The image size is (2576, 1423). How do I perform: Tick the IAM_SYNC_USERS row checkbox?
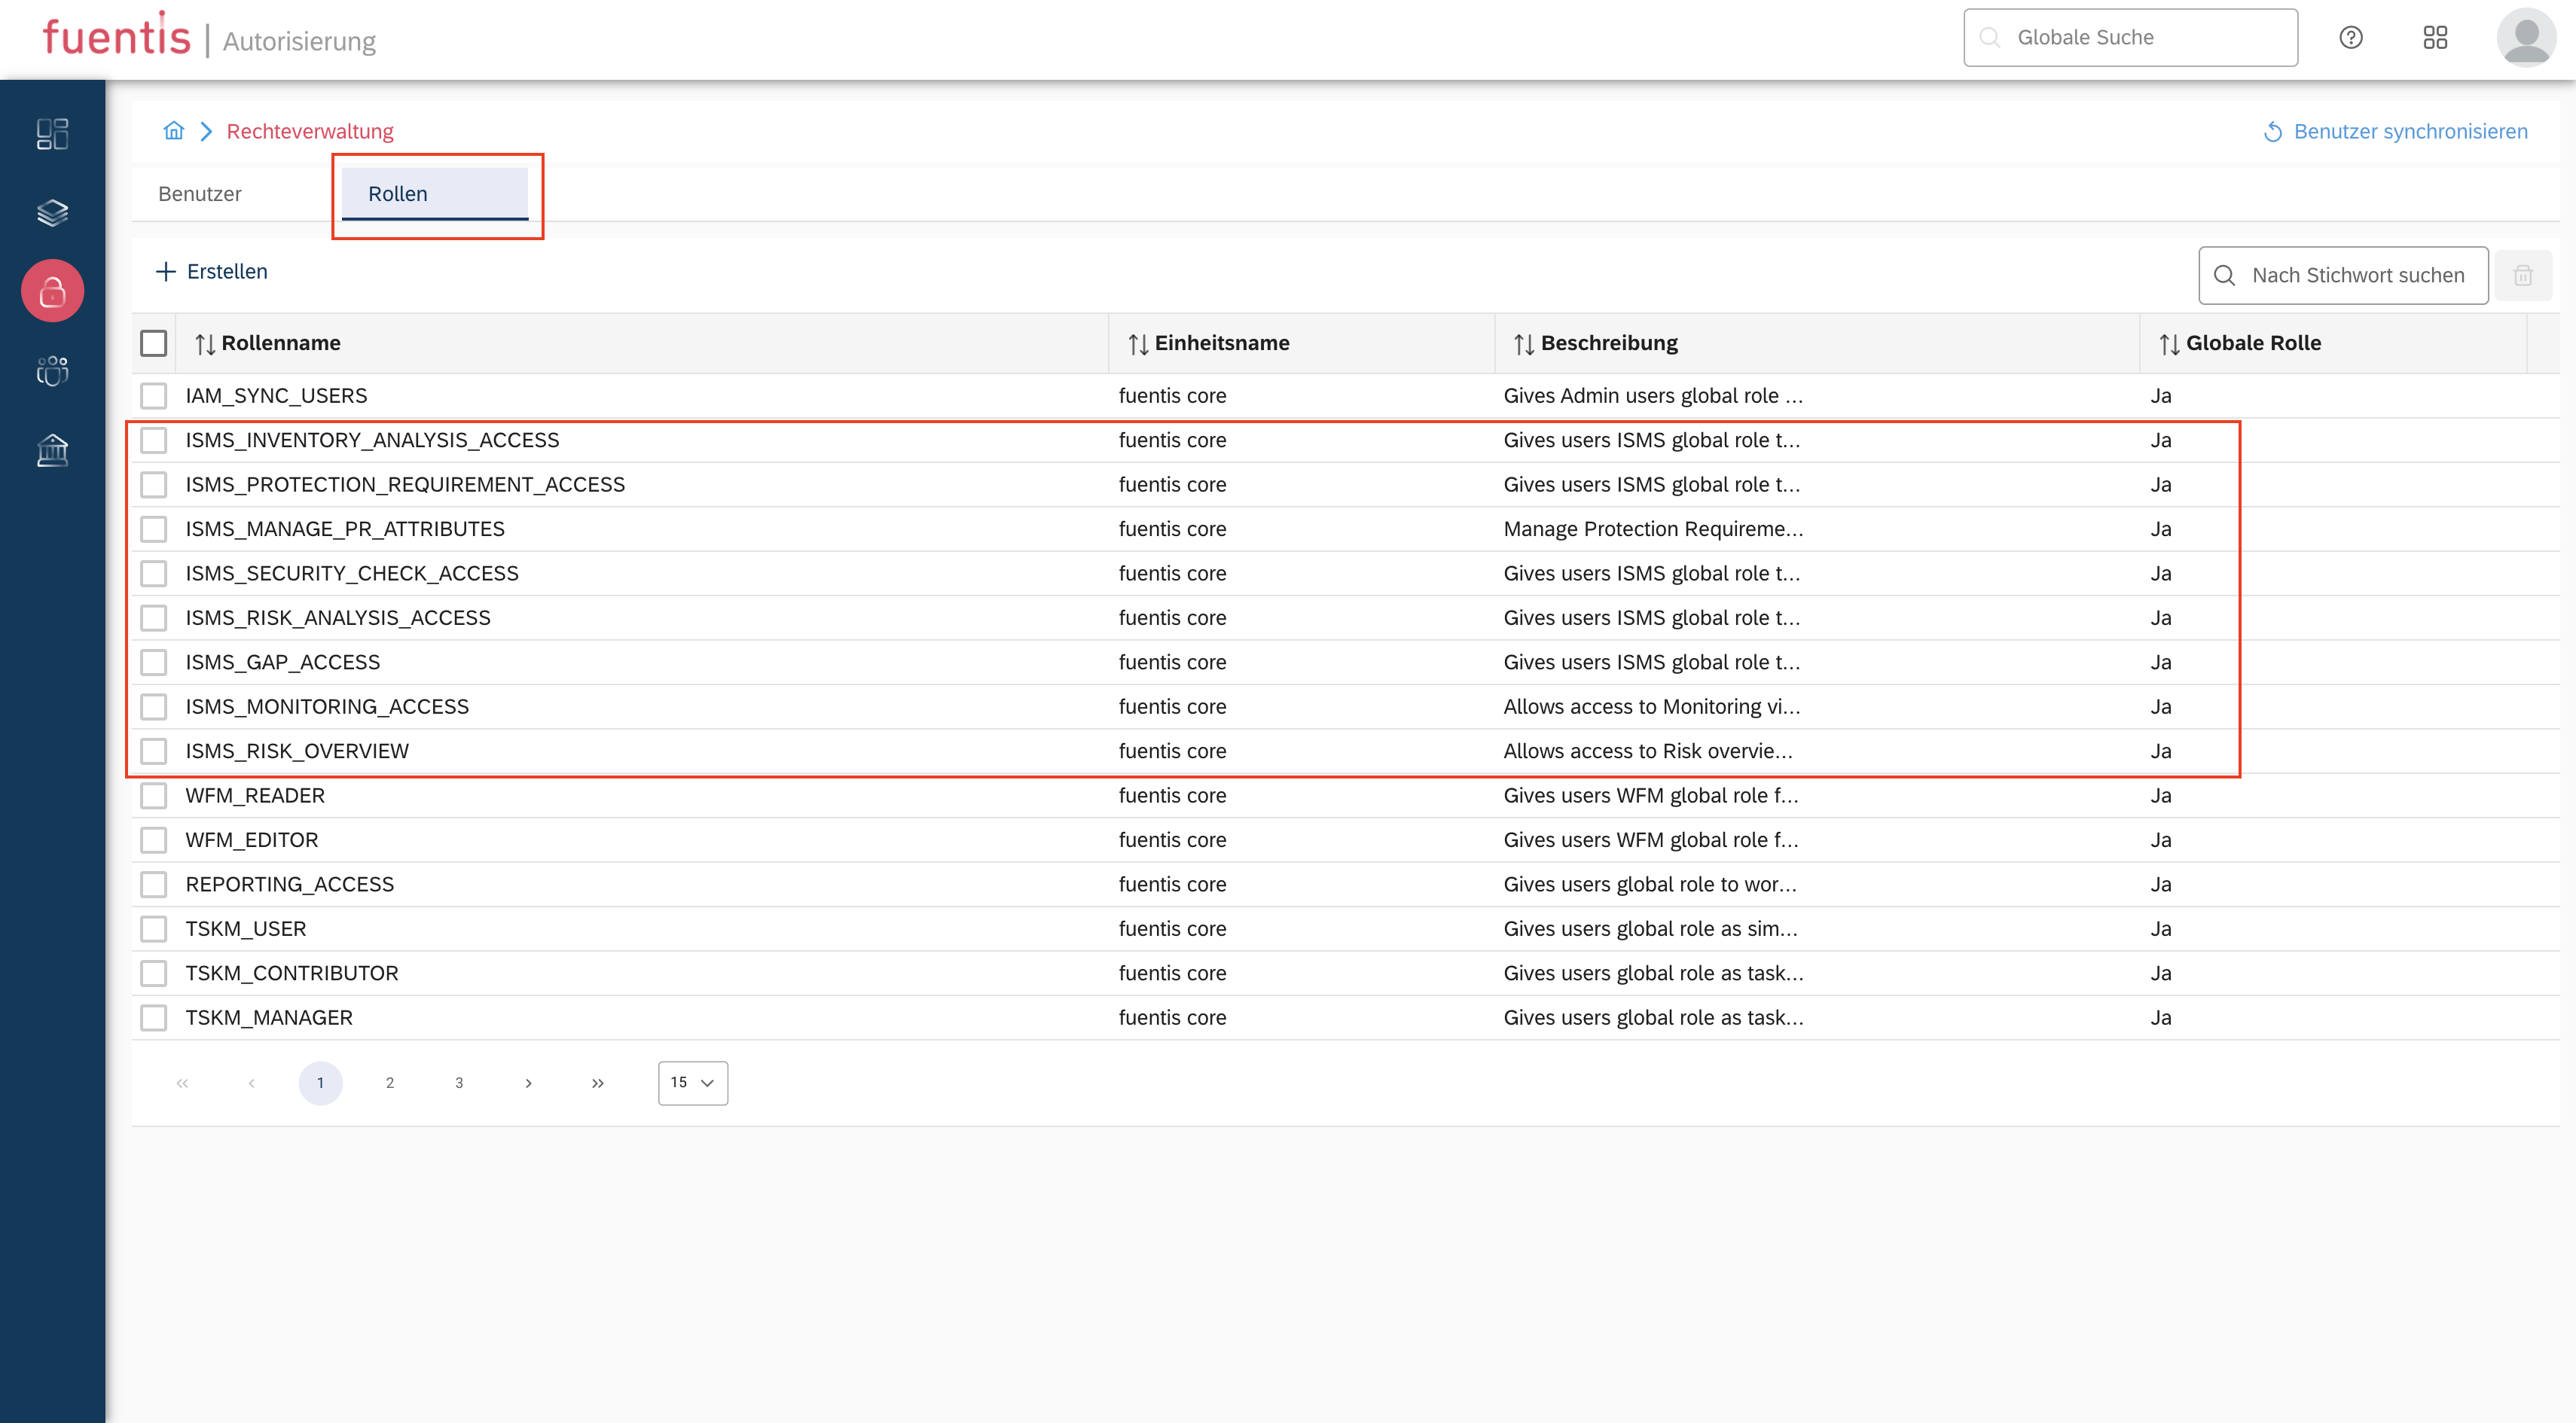(x=154, y=396)
